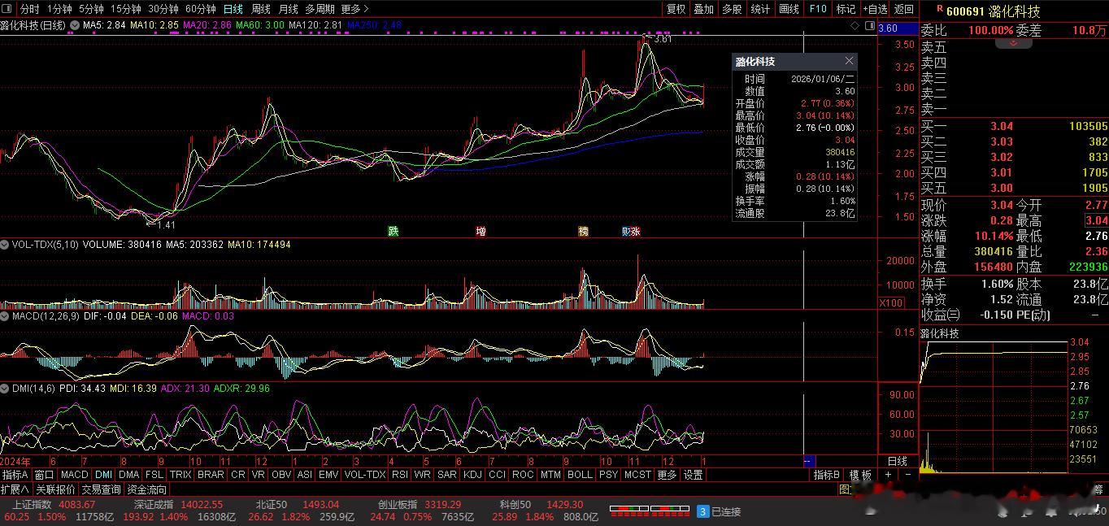Screen dimensions: 1109x526
Task: Expand the MA indicator dropdown arrow
Action: 74,25
